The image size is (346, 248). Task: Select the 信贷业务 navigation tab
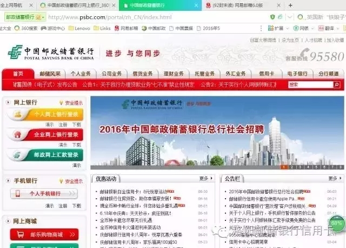coord(143,74)
